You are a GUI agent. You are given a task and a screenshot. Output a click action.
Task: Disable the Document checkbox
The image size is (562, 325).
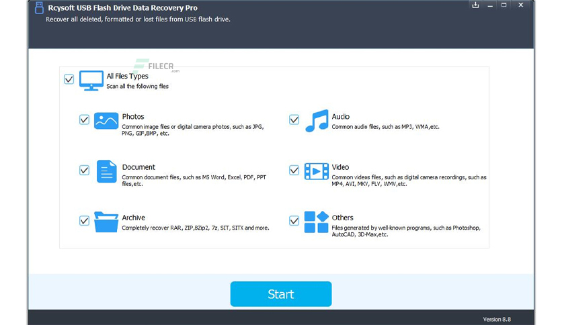point(84,170)
